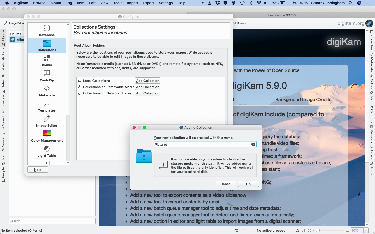Open Color Management settings
The height and width of the screenshot is (234, 375).
tap(47, 136)
